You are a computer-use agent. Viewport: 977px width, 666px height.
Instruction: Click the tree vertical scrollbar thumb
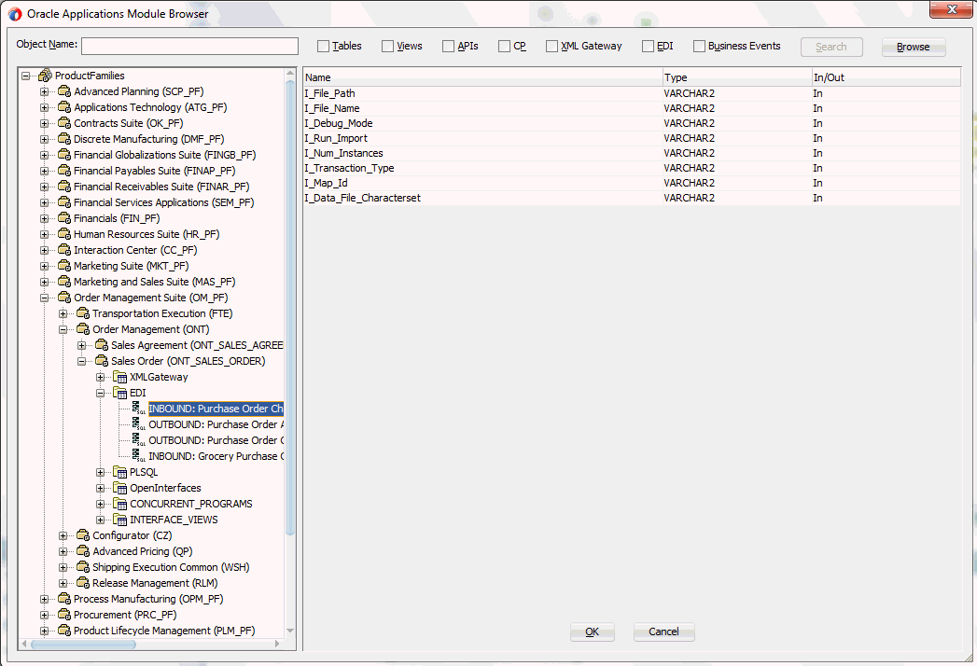[290, 309]
